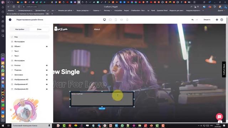The height and width of the screenshot is (128, 228).
Task: Expand the css bookmarks folder
Action: point(53,11)
